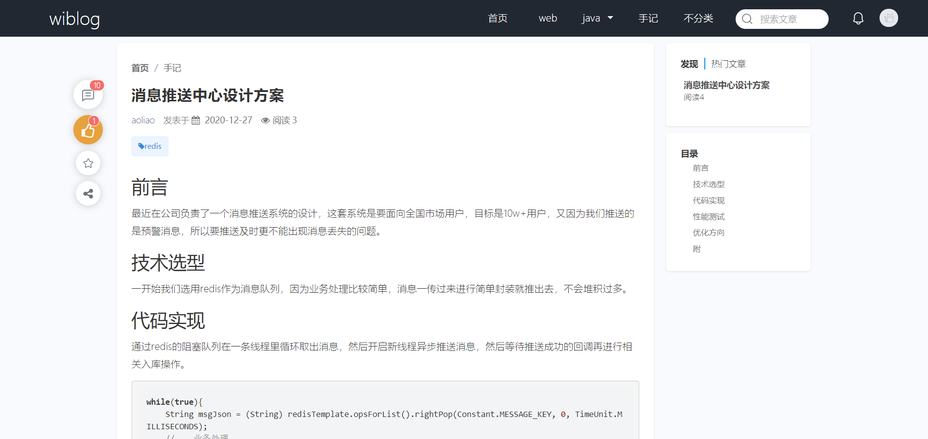The image size is (928, 439).
Task: Expand the java dropdown menu
Action: coord(597,19)
